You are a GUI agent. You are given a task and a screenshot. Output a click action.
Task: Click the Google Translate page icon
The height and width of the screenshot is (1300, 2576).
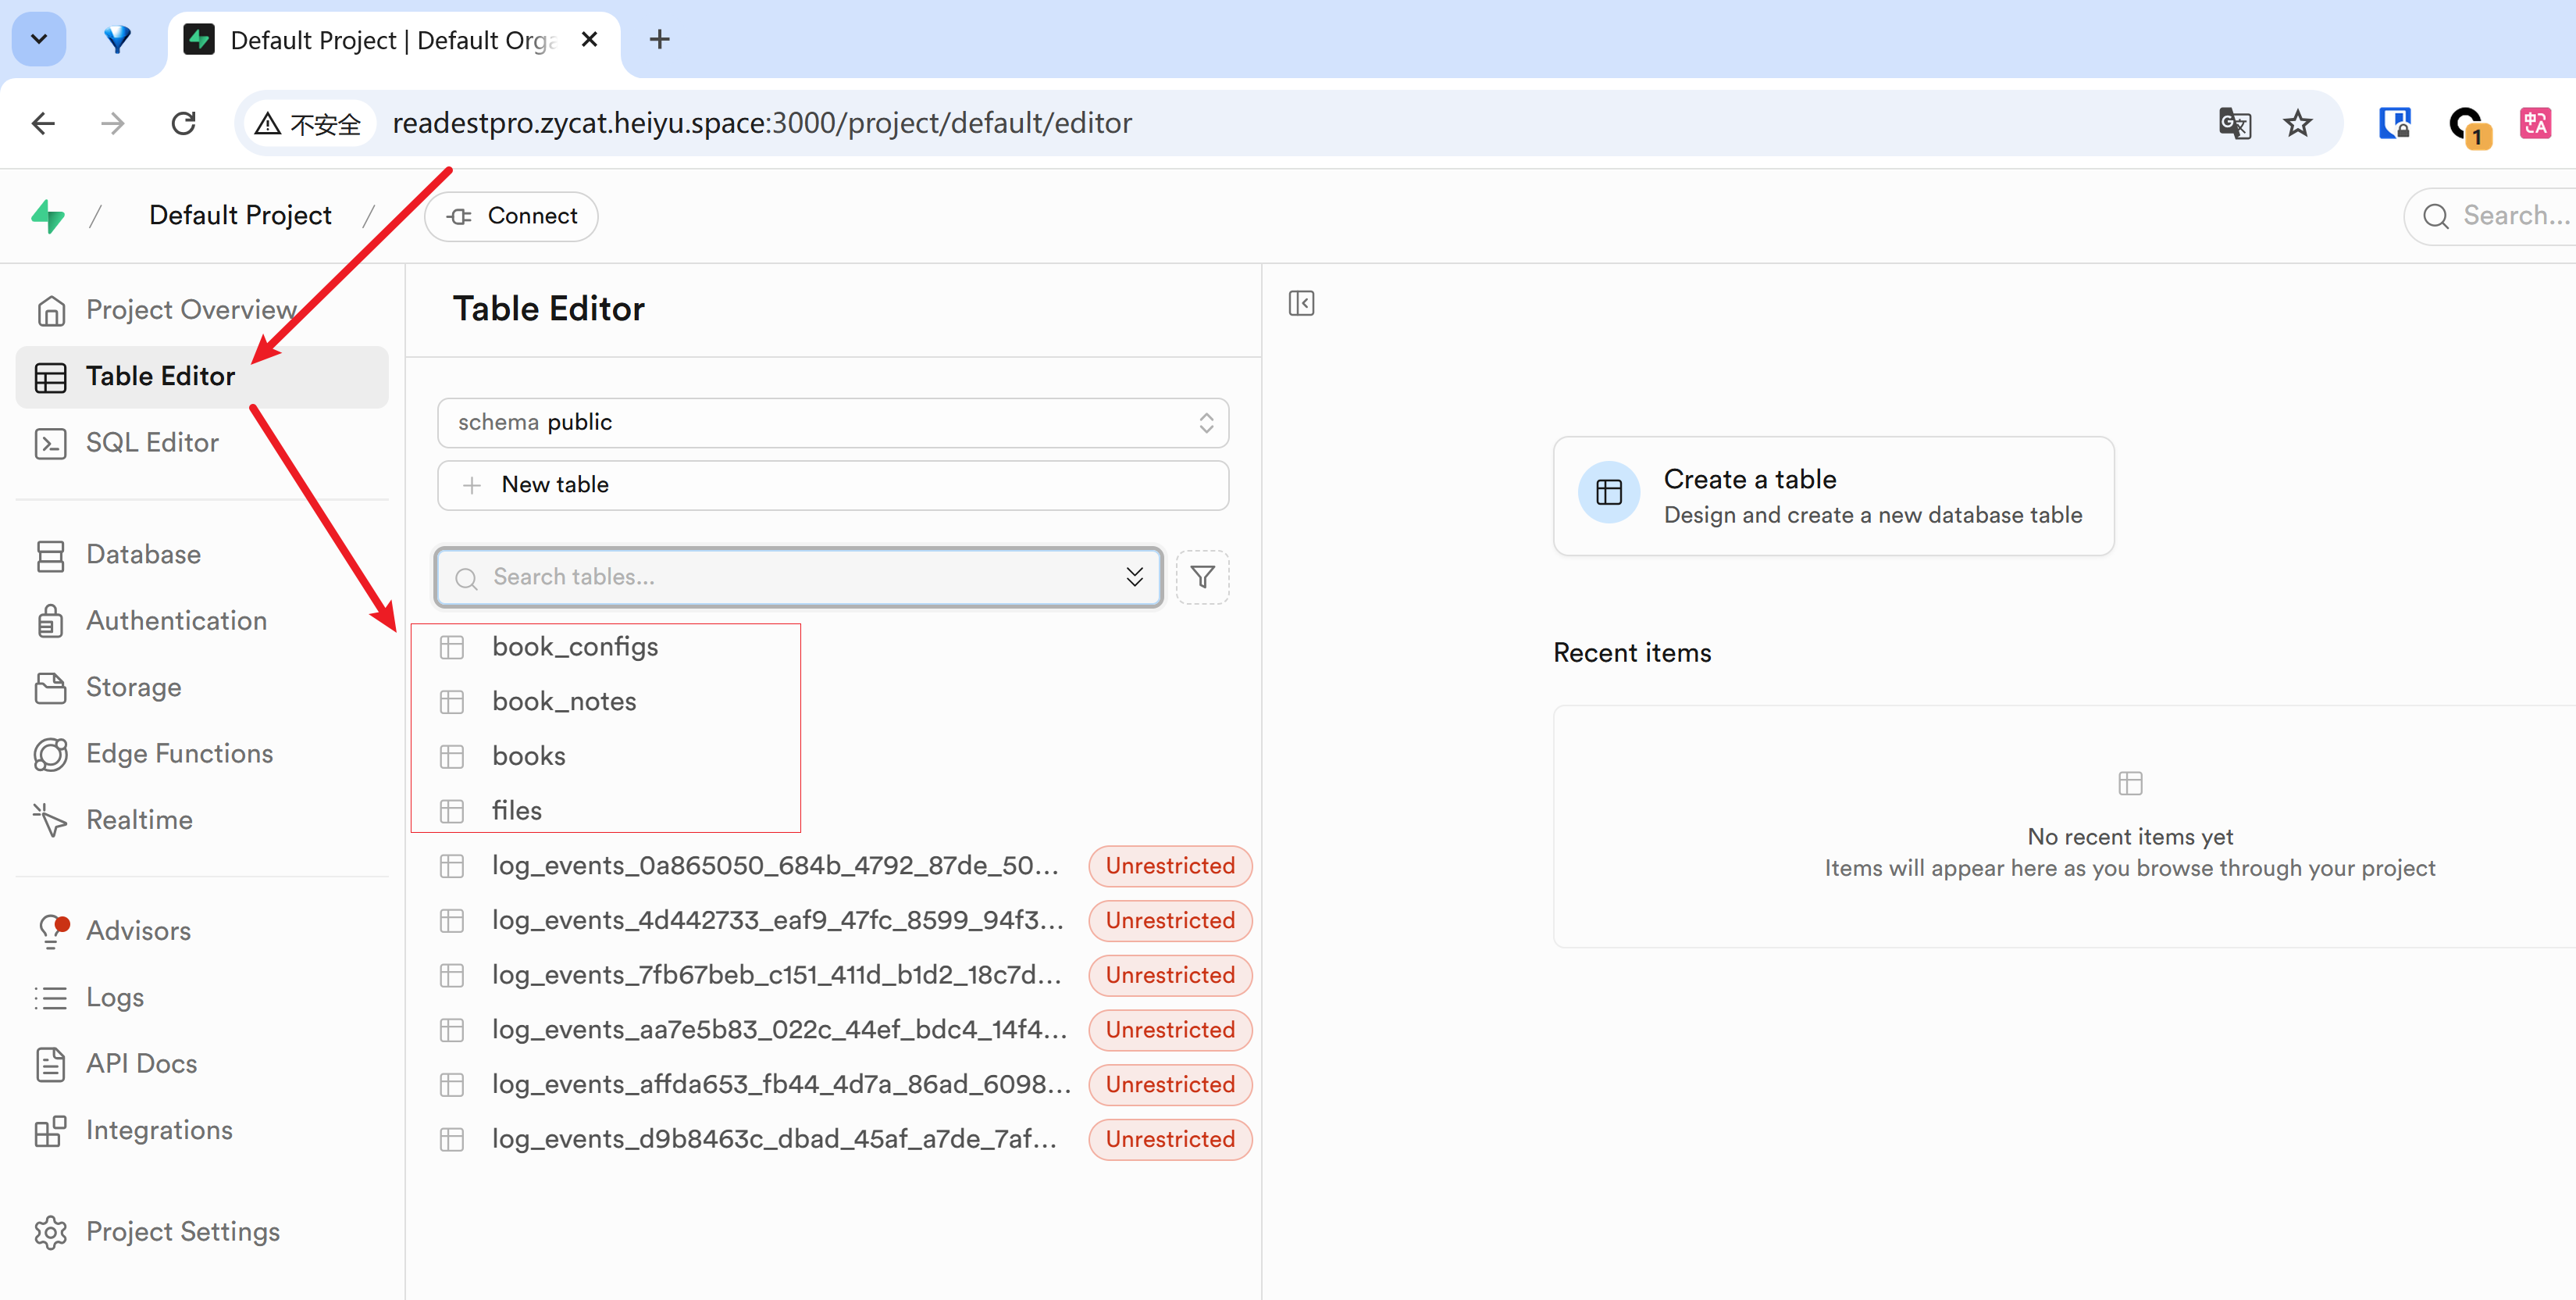pos(2234,123)
